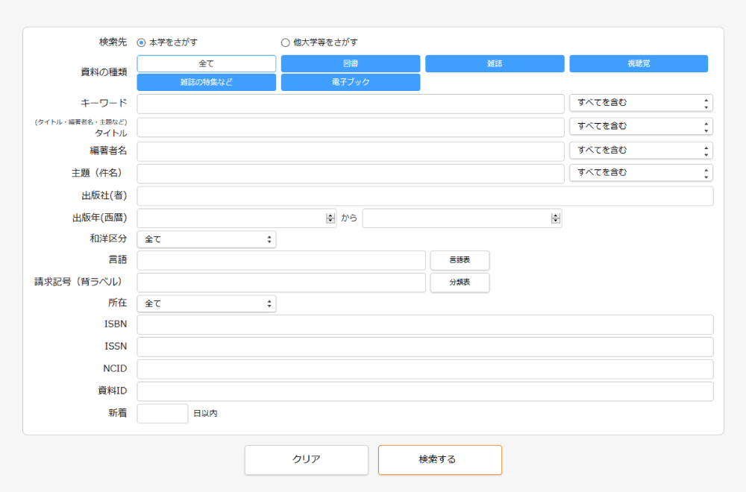Open the 所在 location dropdown
Image resolution: width=746 pixels, height=492 pixels.
[x=206, y=304]
